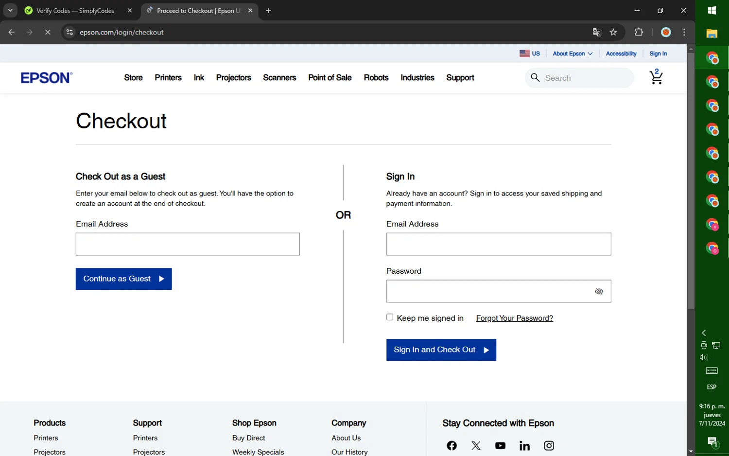Open File Explorer from taskbar
The height and width of the screenshot is (456, 729).
pyautogui.click(x=712, y=34)
